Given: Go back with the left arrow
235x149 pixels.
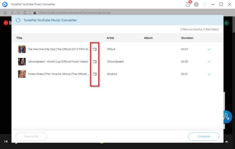Looking at the screenshot, I should pyautogui.click(x=12, y=13).
